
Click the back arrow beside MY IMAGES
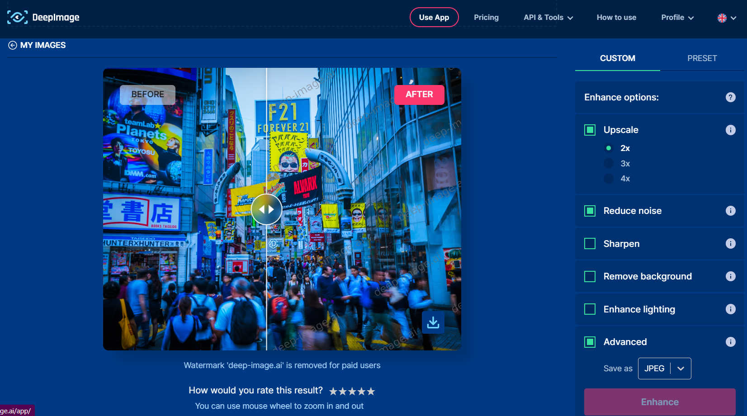[x=13, y=45]
